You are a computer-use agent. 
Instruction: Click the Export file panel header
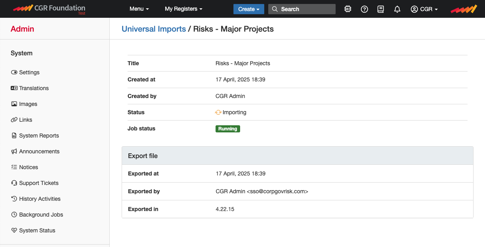298,156
